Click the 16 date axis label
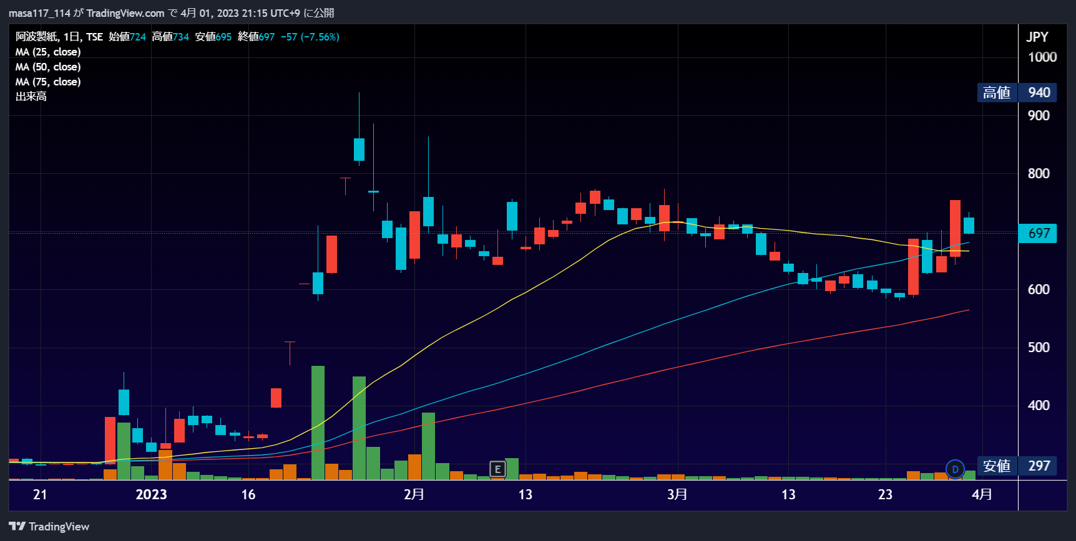 248,494
